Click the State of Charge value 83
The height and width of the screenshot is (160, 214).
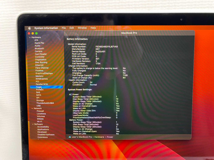coord(124,78)
